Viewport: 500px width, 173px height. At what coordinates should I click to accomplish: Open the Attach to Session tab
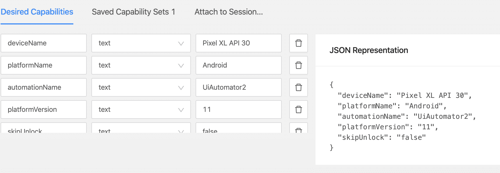tap(229, 12)
